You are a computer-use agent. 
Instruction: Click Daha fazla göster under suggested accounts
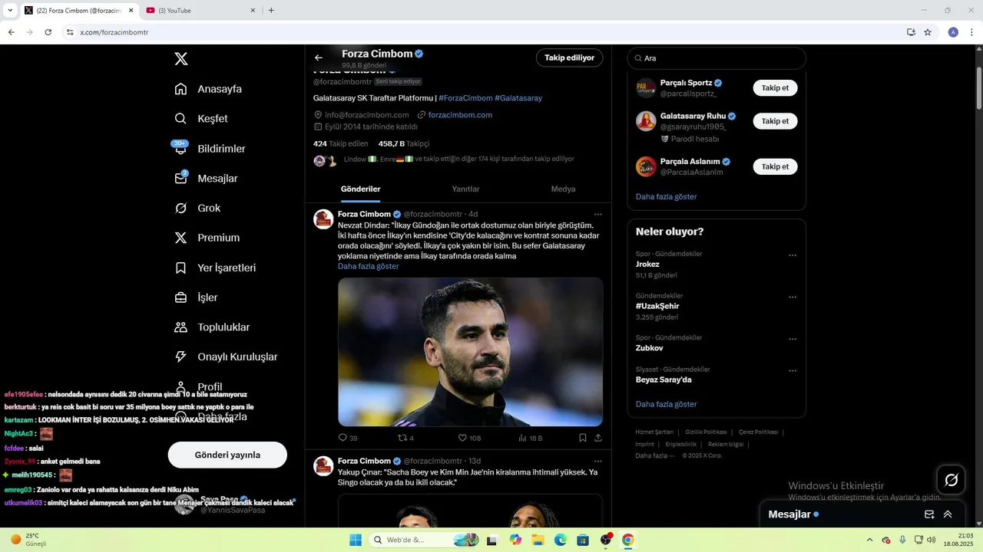tap(666, 196)
